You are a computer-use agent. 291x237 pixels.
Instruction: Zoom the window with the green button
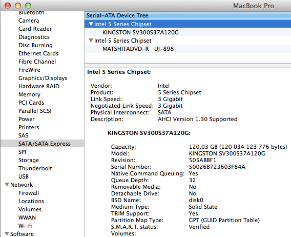28,6
